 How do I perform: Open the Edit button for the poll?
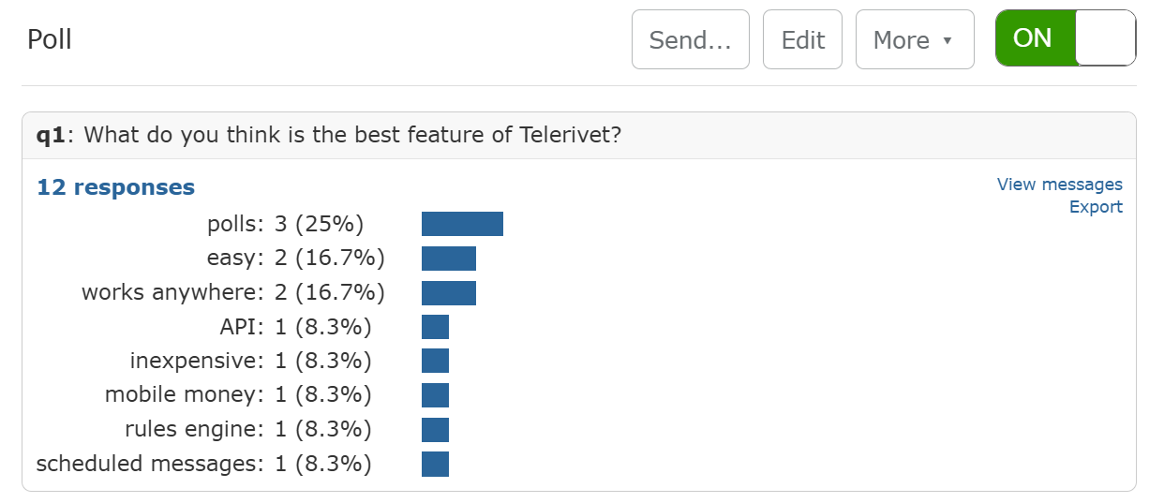click(x=803, y=39)
